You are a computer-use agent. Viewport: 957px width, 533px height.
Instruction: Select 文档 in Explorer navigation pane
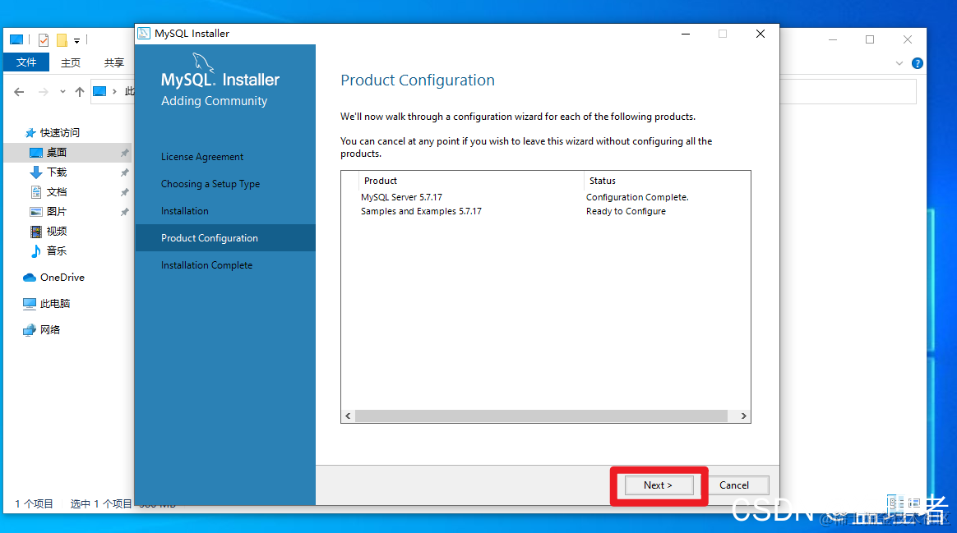[x=57, y=191]
